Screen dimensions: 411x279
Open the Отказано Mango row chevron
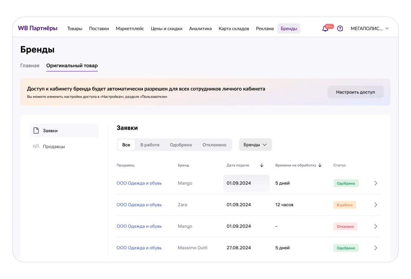pos(376,226)
